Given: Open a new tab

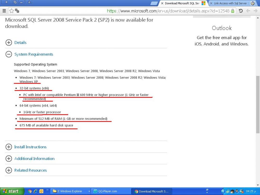Looking at the screenshot, I should pyautogui.click(x=154, y=3).
